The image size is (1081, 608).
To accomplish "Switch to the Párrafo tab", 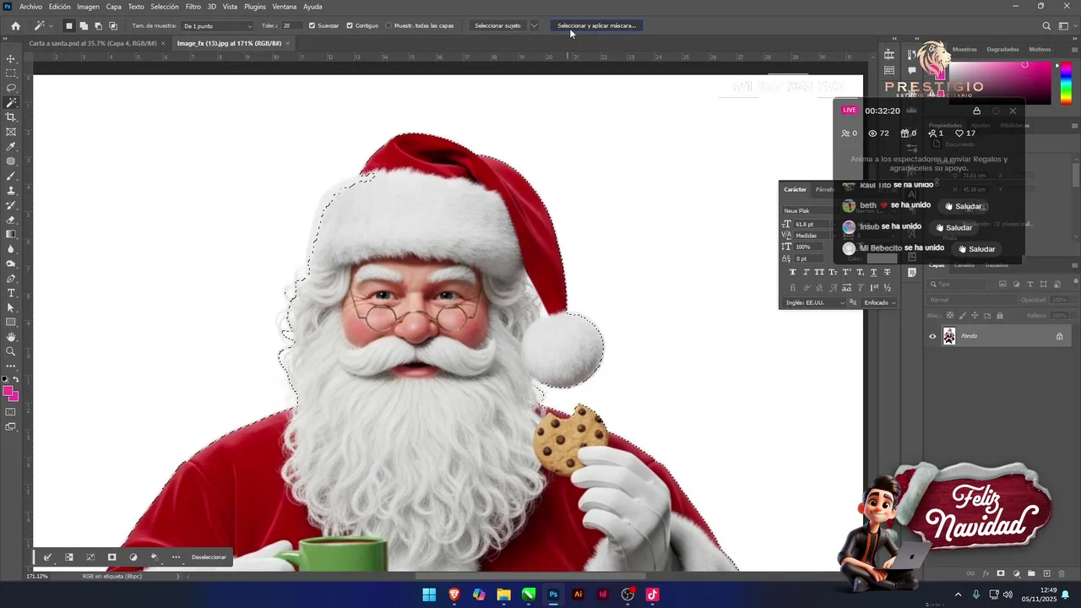I will click(823, 189).
